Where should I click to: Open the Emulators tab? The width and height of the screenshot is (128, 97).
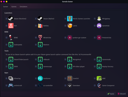click(23, 7)
